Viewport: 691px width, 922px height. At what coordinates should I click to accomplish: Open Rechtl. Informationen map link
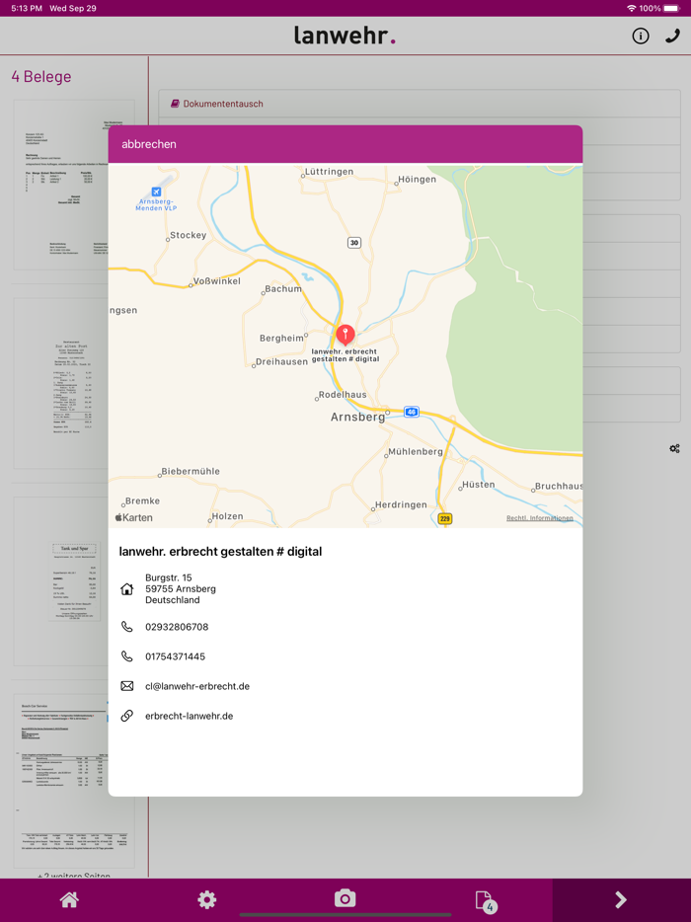(x=540, y=518)
